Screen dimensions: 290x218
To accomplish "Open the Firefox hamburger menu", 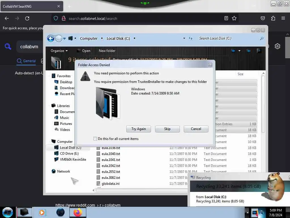I will (x=283, y=18).
